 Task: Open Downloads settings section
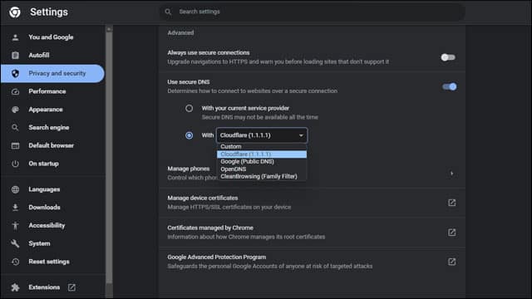(52, 208)
